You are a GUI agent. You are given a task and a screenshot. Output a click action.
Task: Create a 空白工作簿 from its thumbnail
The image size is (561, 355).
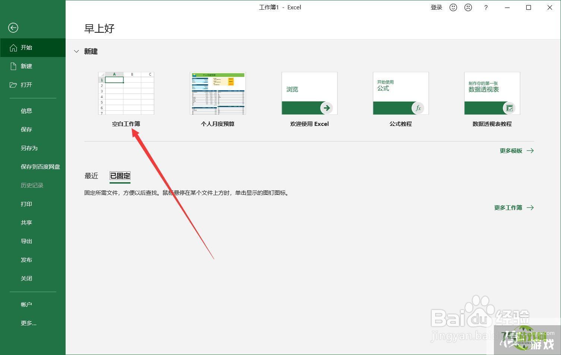tap(126, 93)
